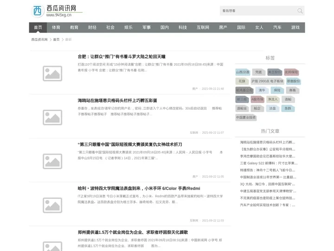Open the 体育 navigation tab
The height and width of the screenshot is (251, 334).
tap(56, 27)
